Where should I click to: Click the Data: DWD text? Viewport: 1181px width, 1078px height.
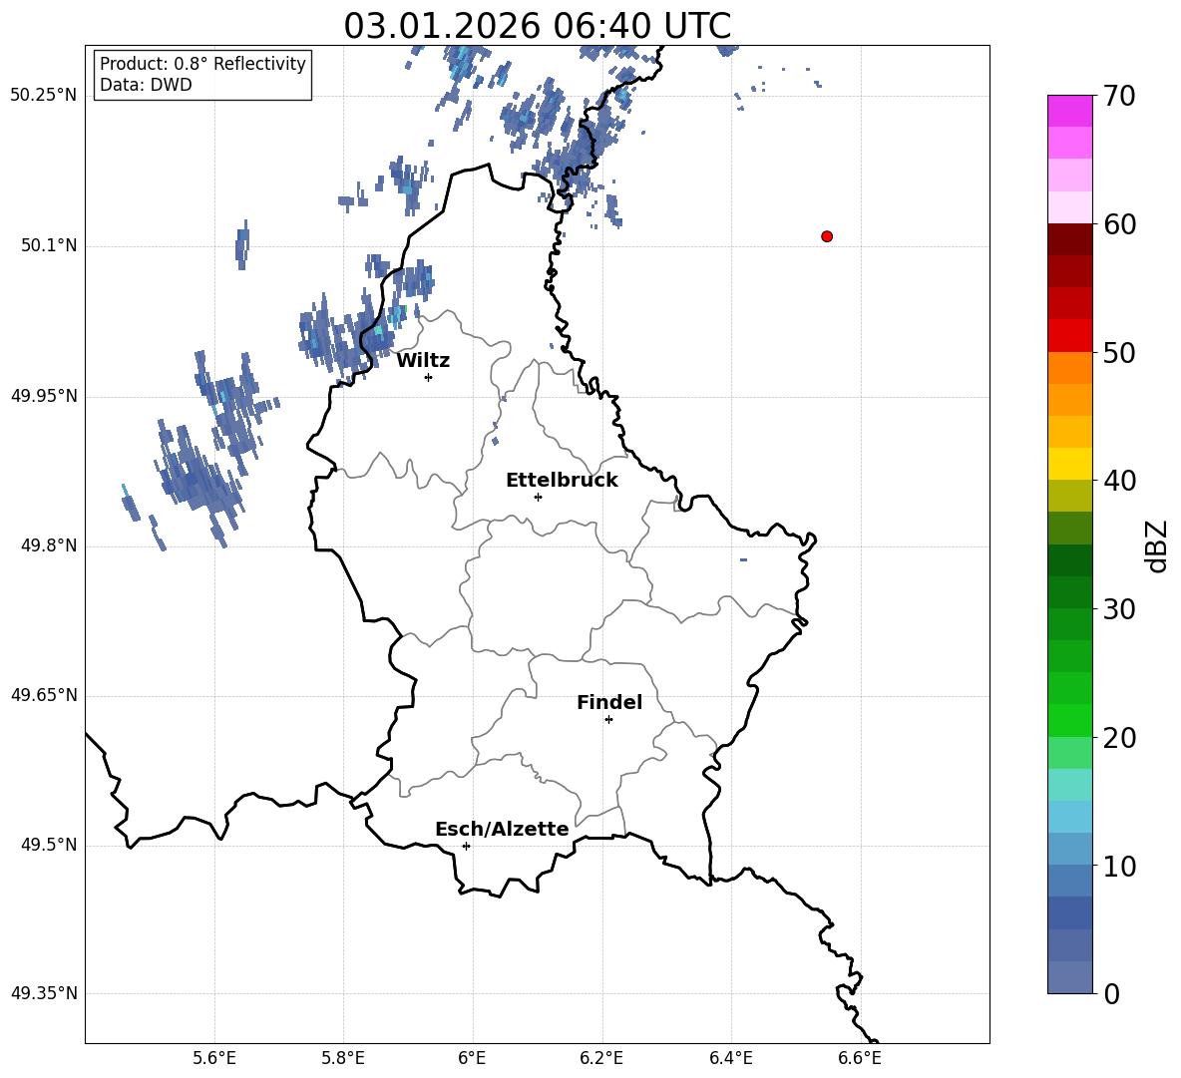(x=146, y=85)
